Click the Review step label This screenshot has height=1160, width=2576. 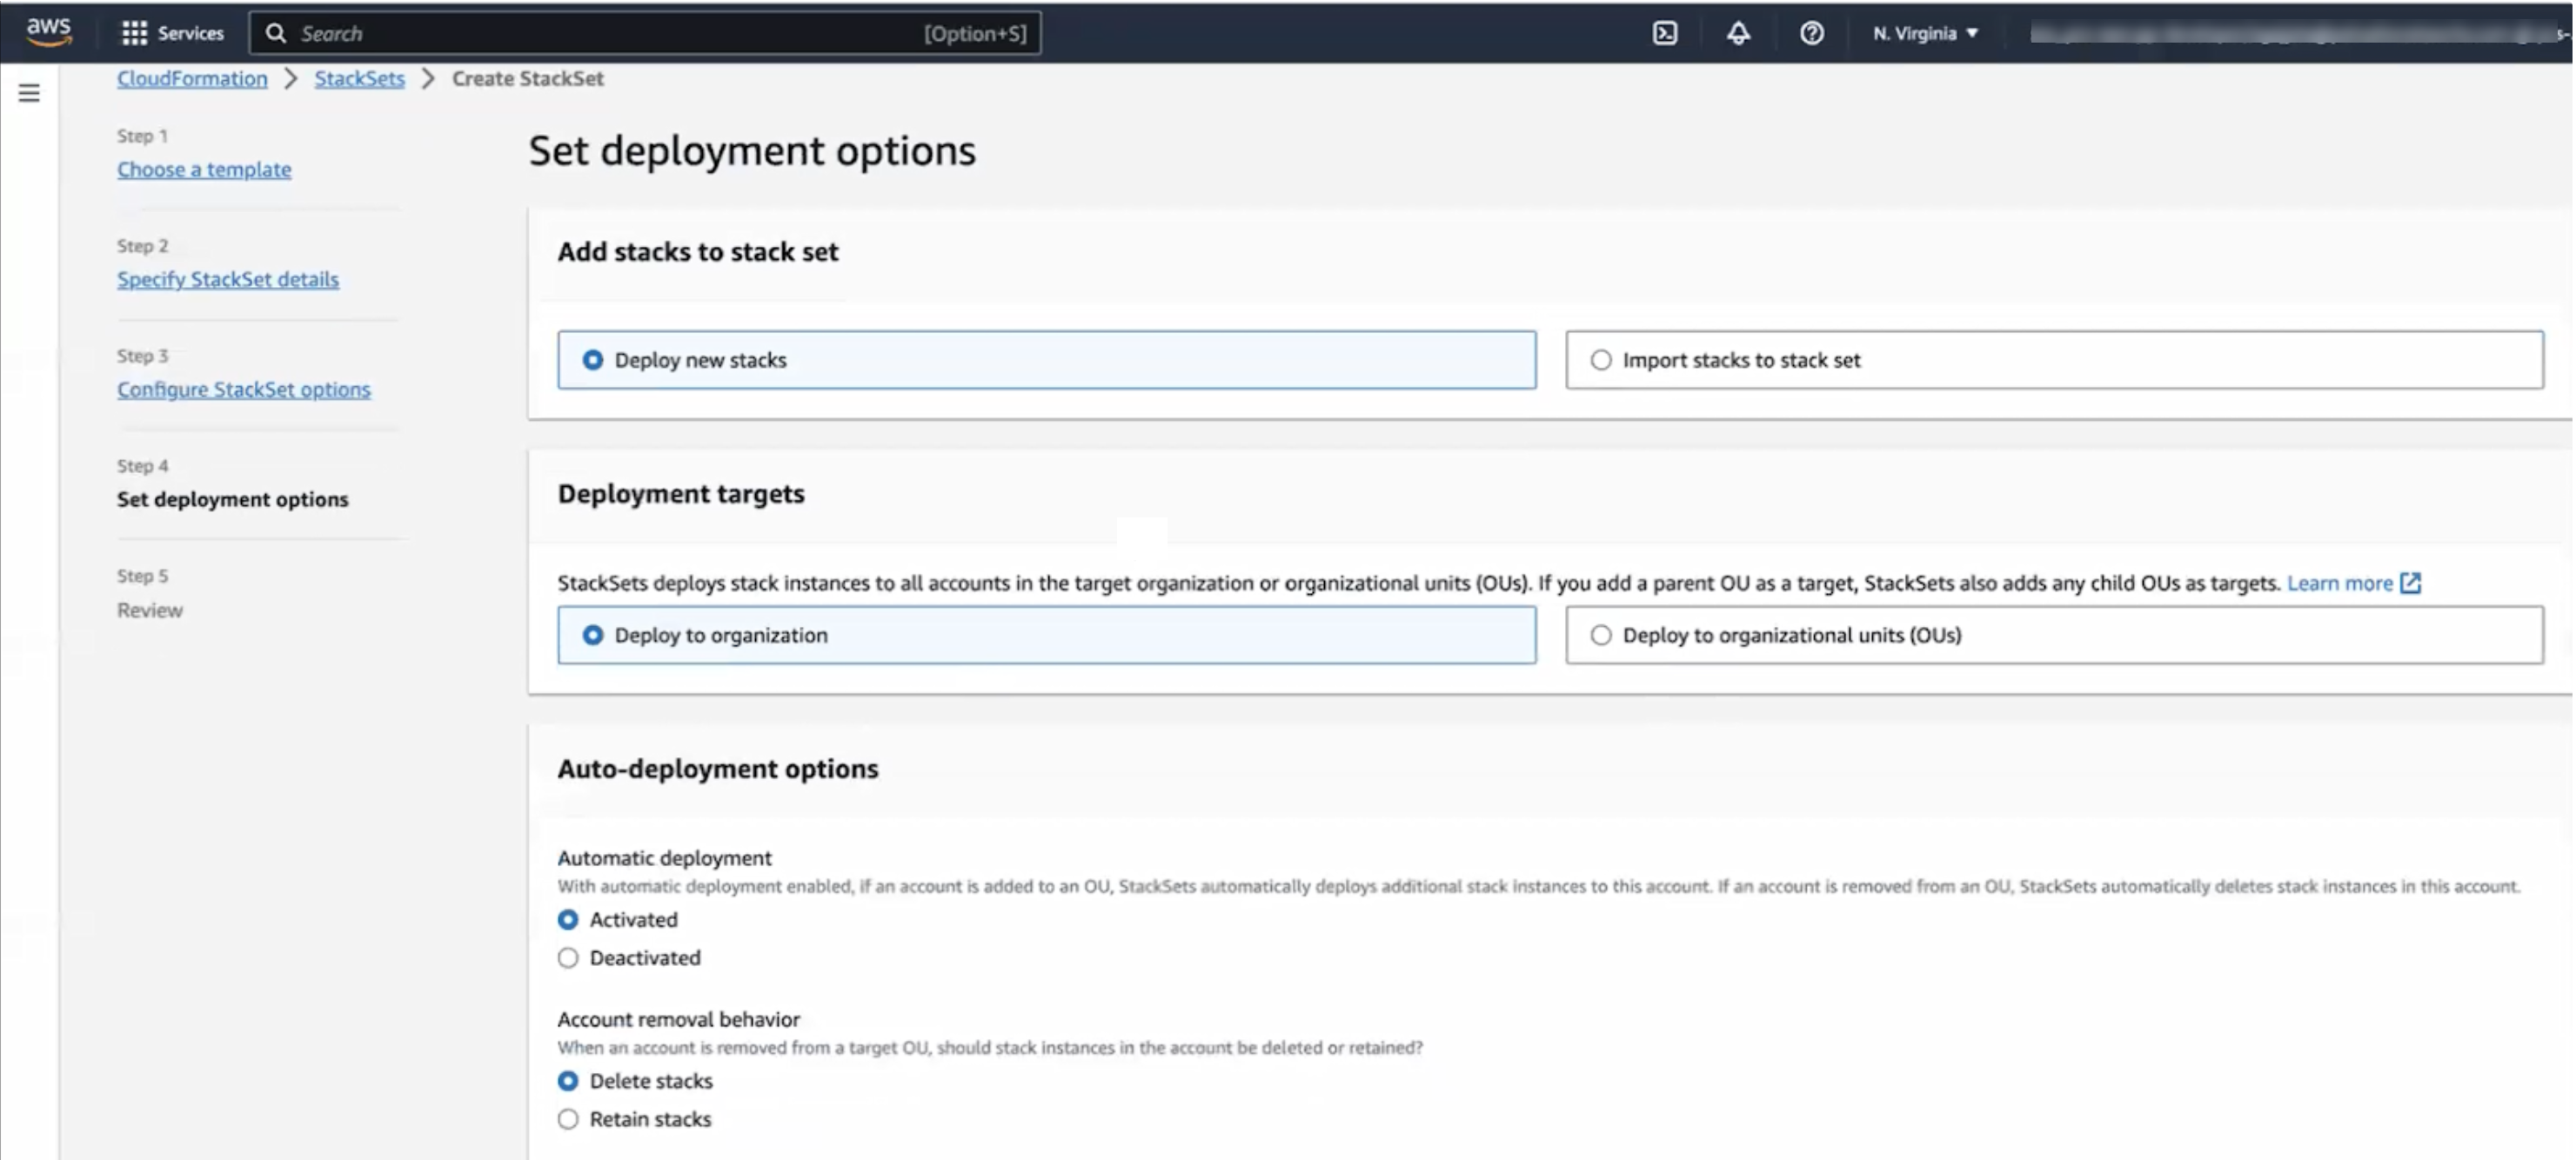point(150,610)
